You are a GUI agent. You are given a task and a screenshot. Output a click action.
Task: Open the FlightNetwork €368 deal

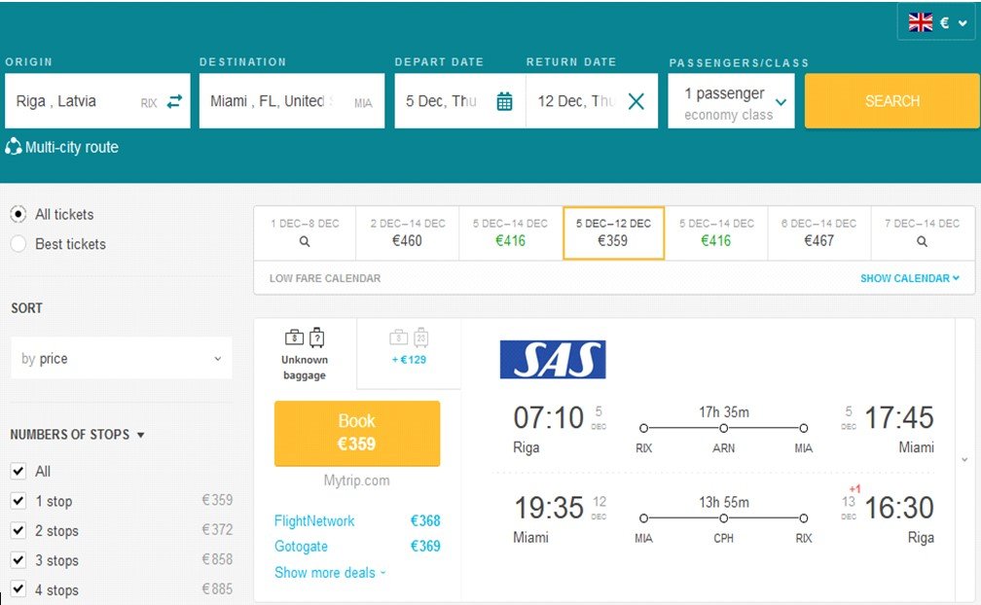pos(357,520)
